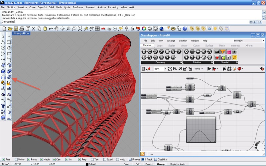Click the light bulb icon
This screenshot has width=266, height=166.
[127, 29]
